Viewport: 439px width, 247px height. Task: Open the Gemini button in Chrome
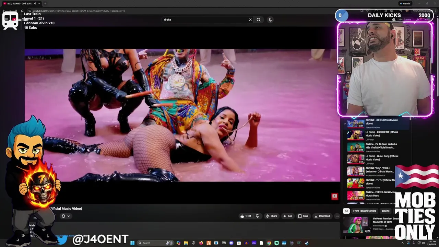coord(405,3)
